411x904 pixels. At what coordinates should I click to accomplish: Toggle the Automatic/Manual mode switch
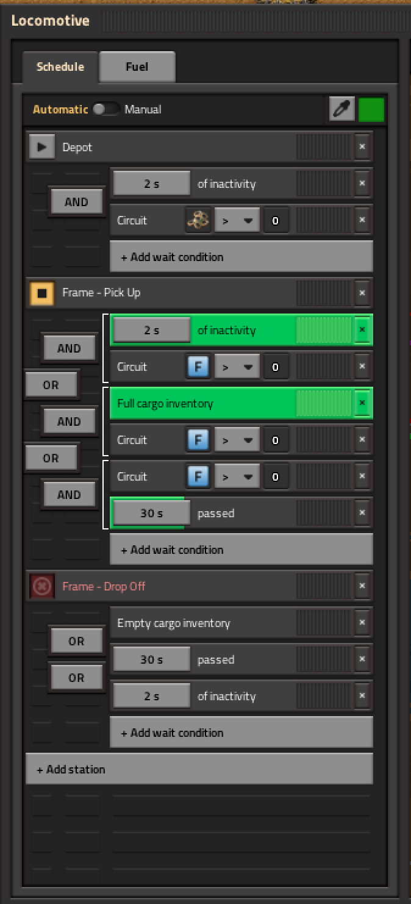pos(105,109)
